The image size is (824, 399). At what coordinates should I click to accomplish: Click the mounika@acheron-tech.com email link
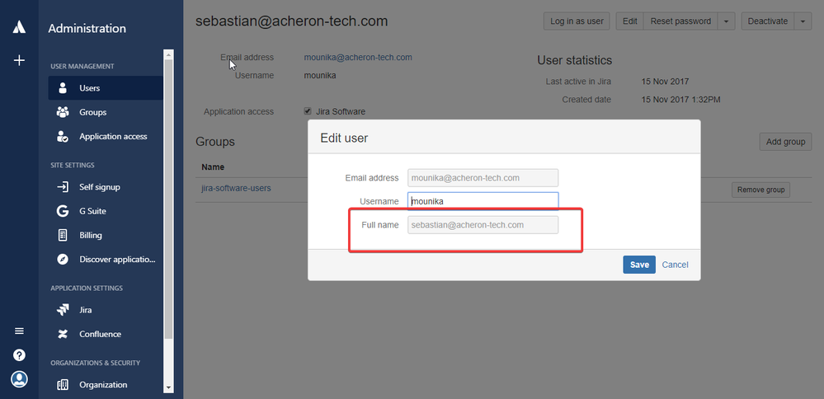(358, 57)
